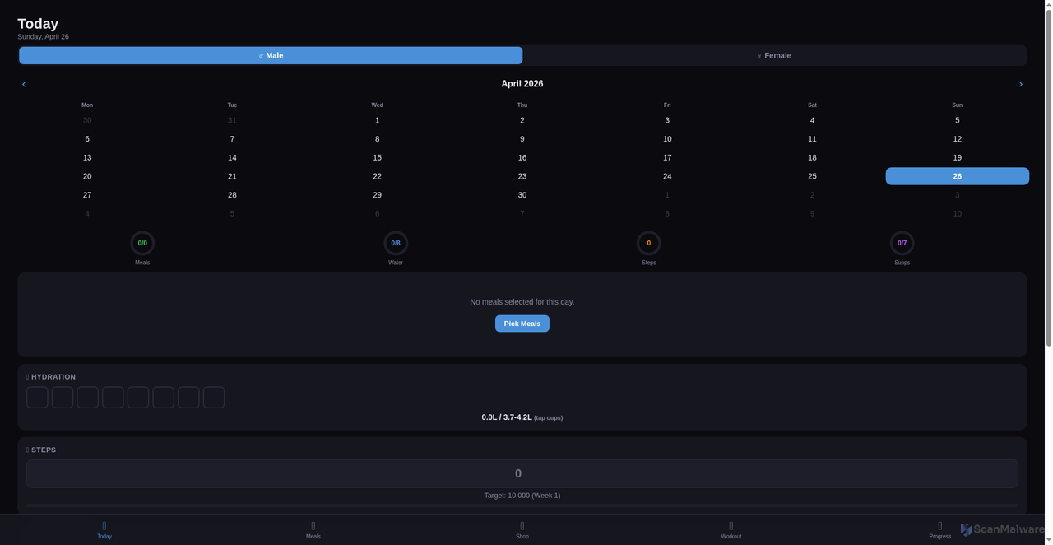Tap the Water progress ring showing 0/8
1053x545 pixels.
395,243
